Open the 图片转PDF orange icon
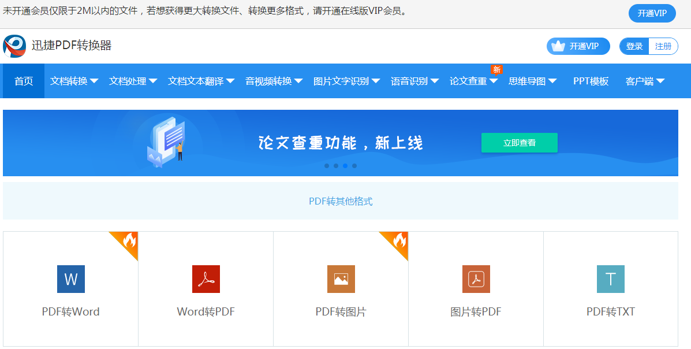This screenshot has height=349, width=691. [476, 279]
